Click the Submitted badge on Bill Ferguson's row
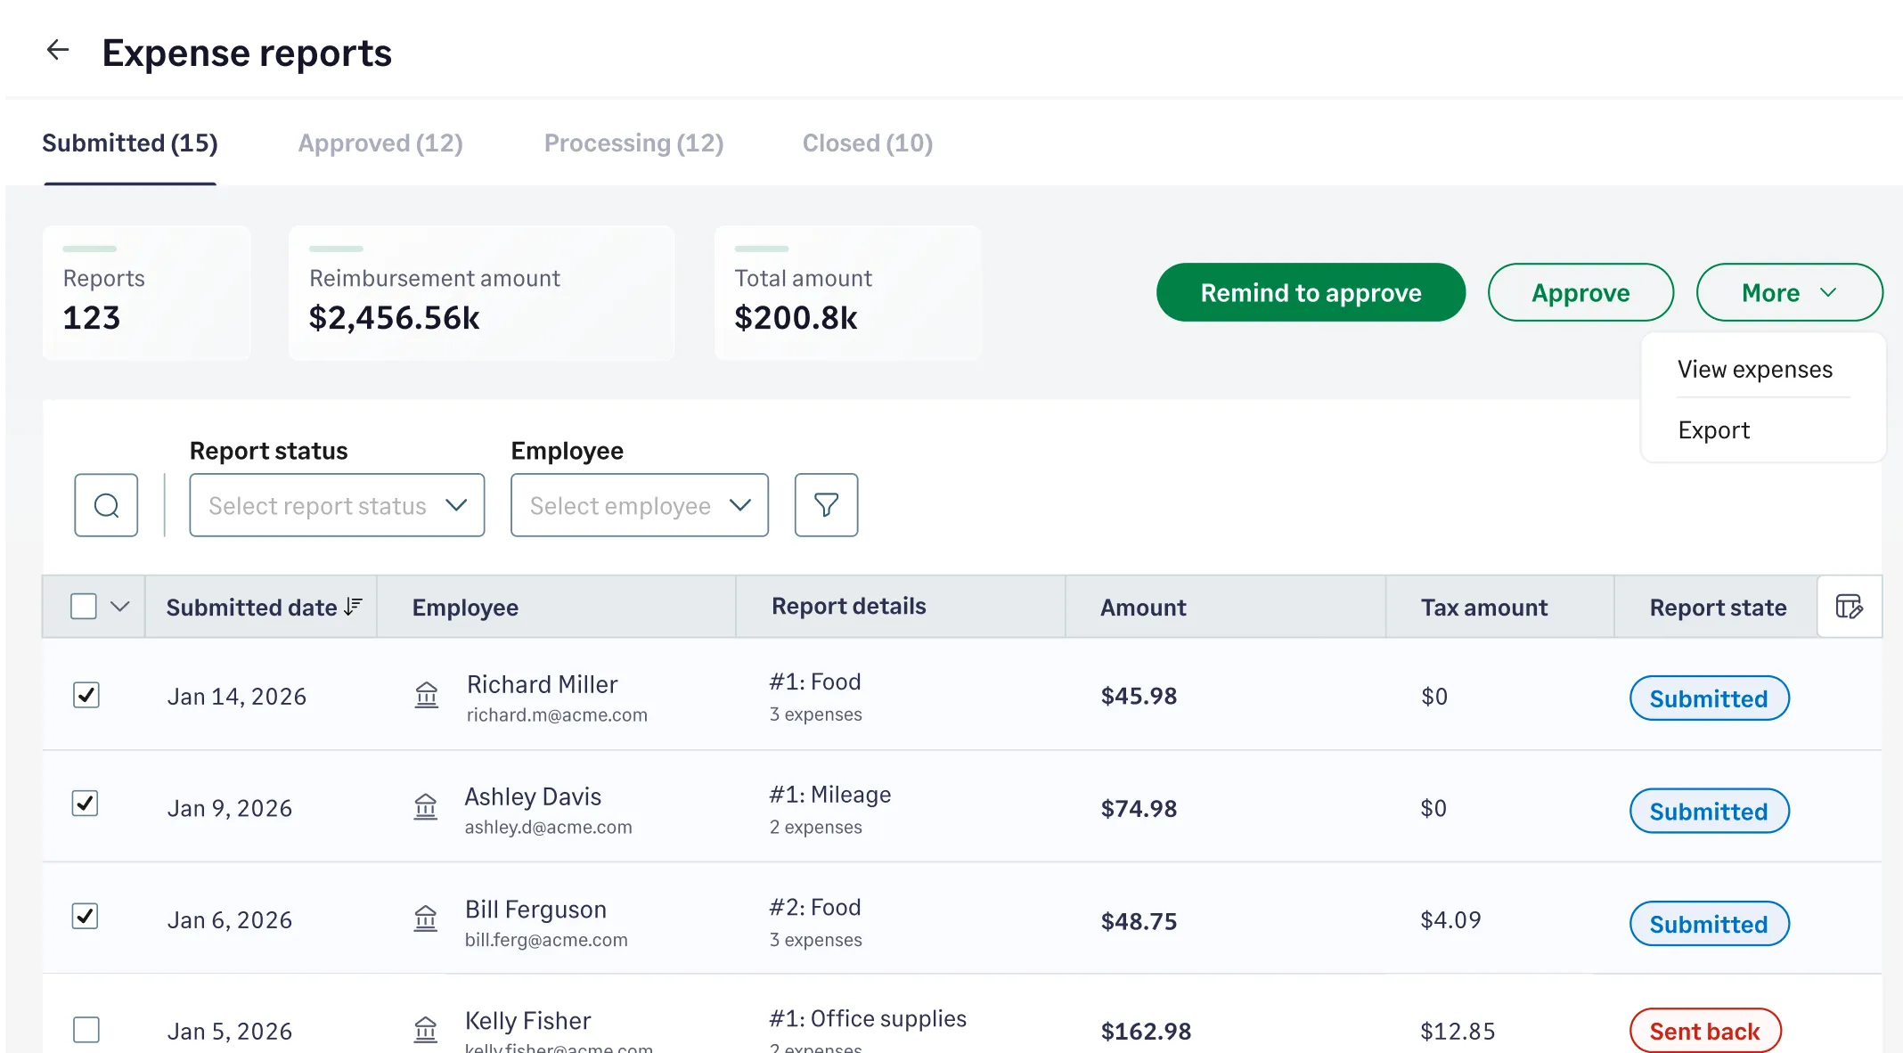 tap(1708, 924)
